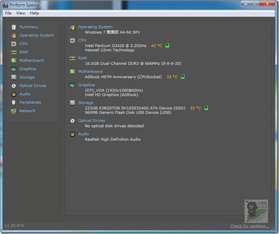
Task: Click the Operating System Windows flag sidebar icon
Action: 14,35
